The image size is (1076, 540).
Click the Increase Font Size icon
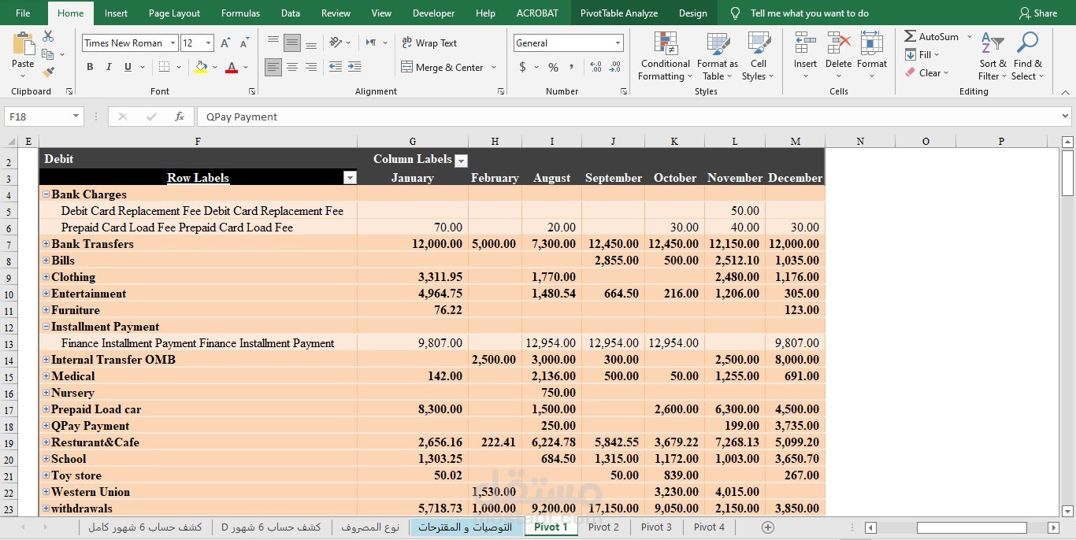pos(225,43)
